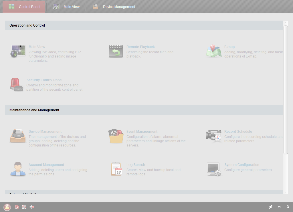
Task: Click the "Operation and Control" section heading
Action: 27,25
